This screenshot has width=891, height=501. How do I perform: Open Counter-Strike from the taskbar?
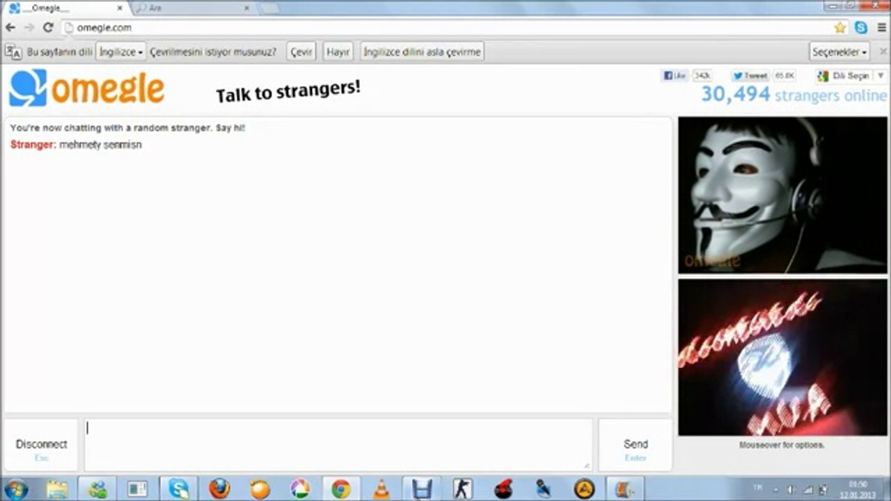point(462,488)
